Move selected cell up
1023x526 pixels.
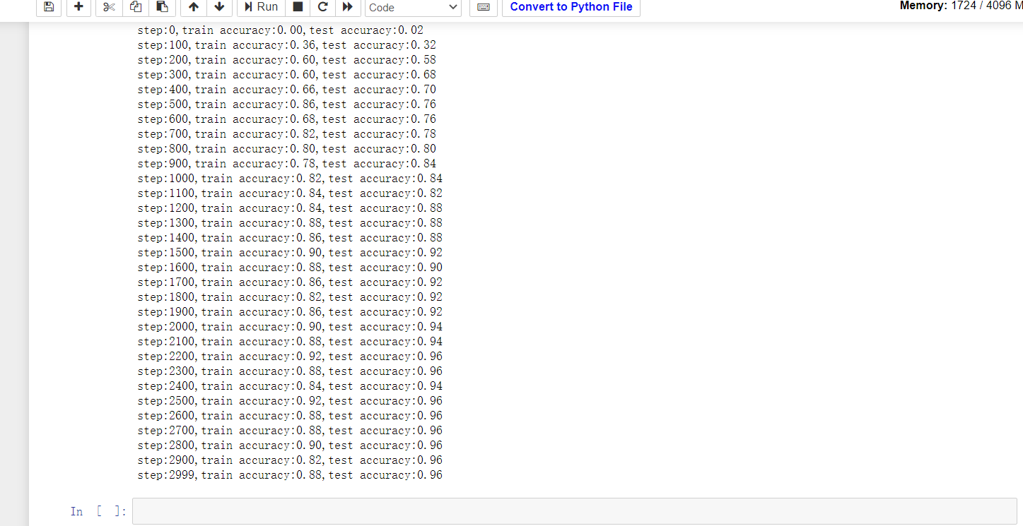click(193, 7)
